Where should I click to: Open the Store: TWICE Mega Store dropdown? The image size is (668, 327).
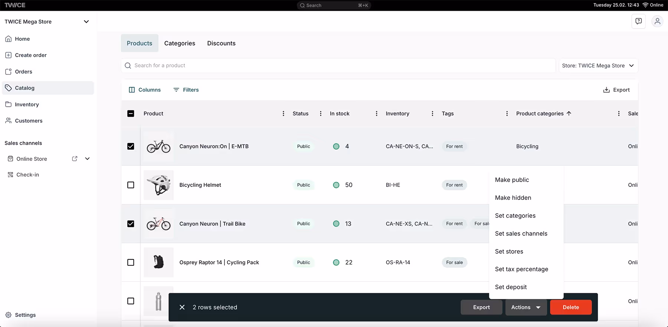(x=598, y=66)
